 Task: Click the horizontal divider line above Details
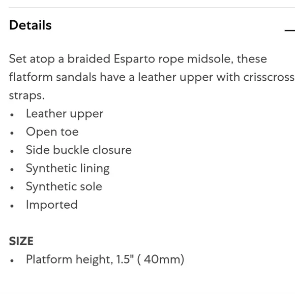click(152, 8)
